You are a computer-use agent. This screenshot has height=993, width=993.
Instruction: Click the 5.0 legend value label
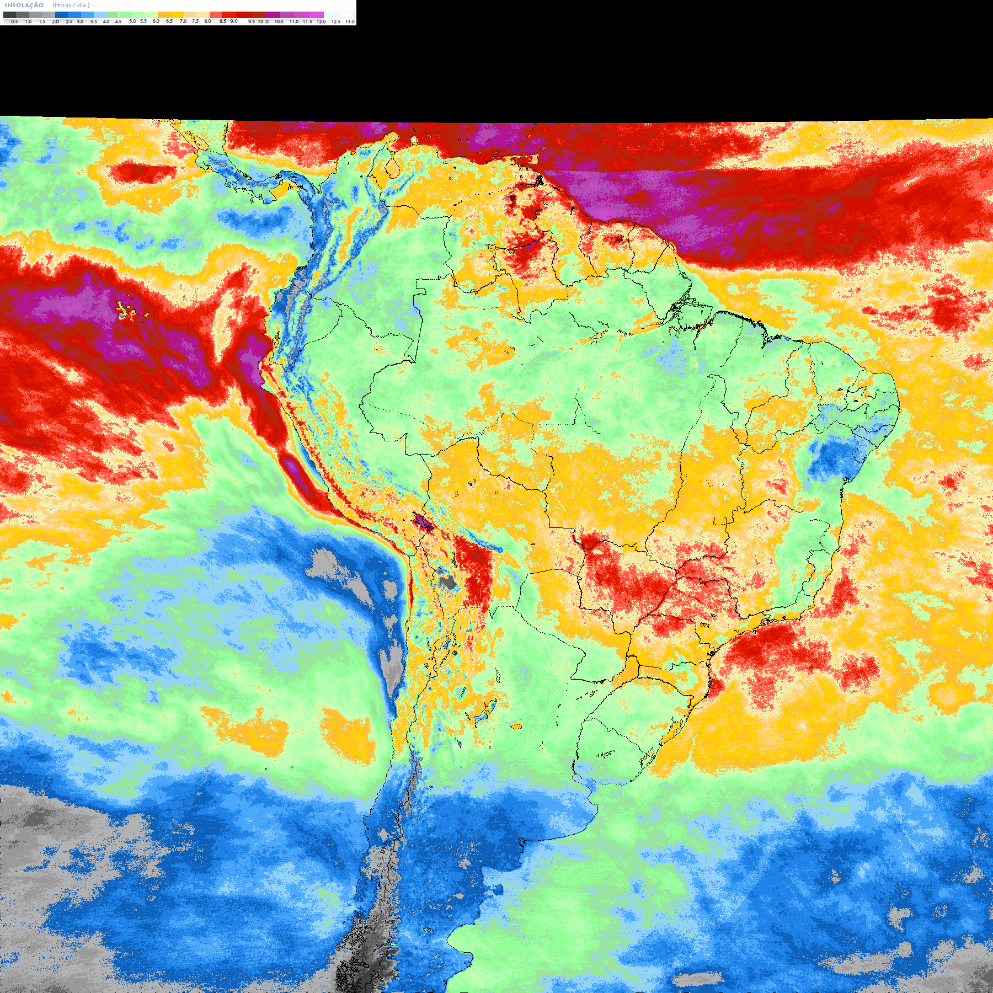pyautogui.click(x=132, y=21)
